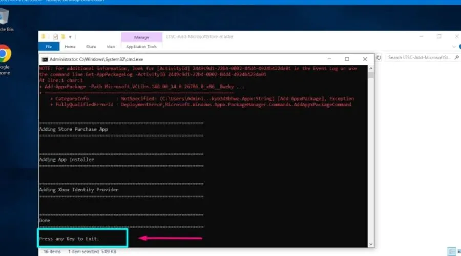This screenshot has width=461, height=256.
Task: Click the cmd window scrollbar up arrow
Action: tap(371, 68)
